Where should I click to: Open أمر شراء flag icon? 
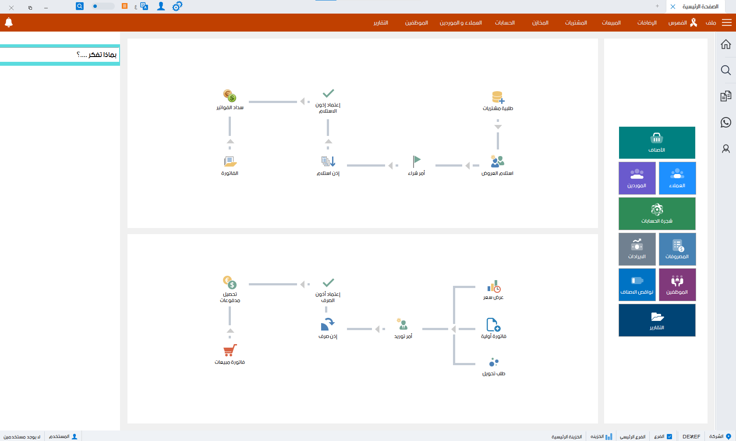tap(416, 161)
